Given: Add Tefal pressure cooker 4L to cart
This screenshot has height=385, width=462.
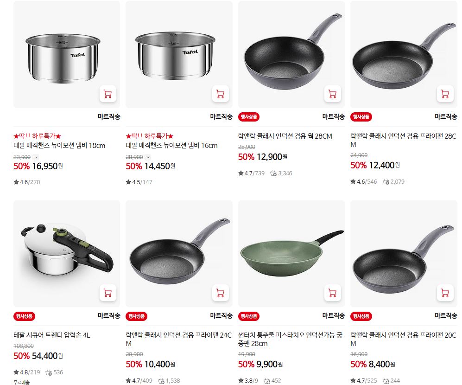Looking at the screenshot, I should [108, 293].
